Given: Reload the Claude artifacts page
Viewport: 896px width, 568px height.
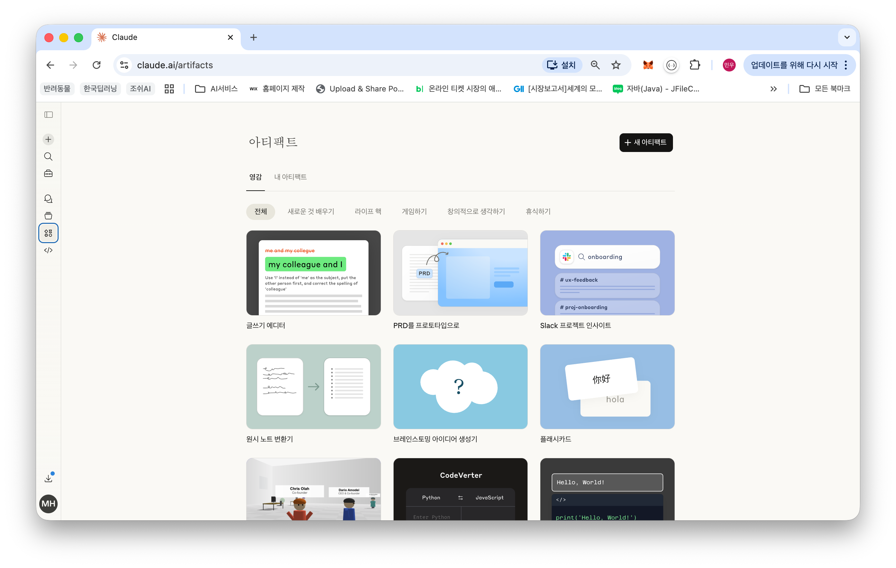Looking at the screenshot, I should pyautogui.click(x=97, y=65).
